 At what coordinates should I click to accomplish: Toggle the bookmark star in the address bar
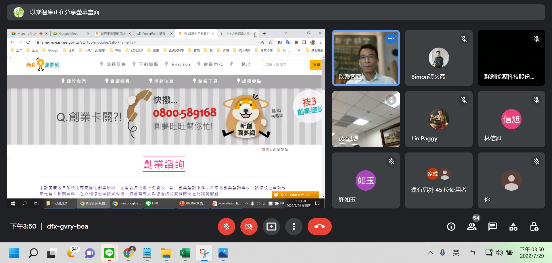pyautogui.click(x=270, y=42)
